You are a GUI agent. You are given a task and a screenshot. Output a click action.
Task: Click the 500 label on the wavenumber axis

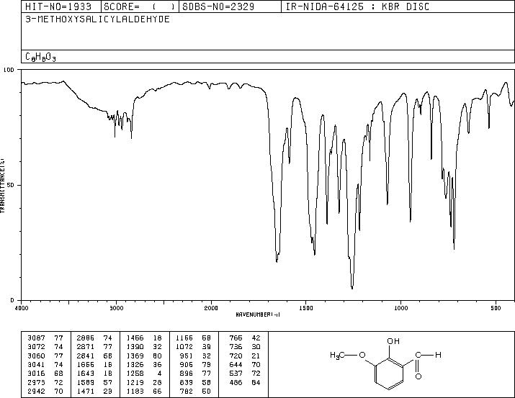496,308
